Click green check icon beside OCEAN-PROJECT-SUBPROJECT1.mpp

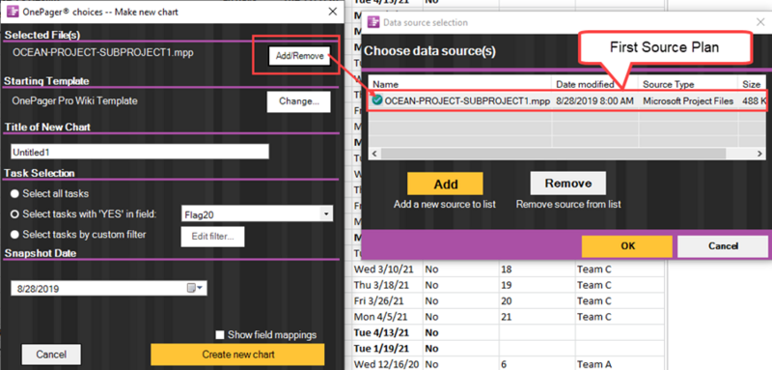point(377,100)
